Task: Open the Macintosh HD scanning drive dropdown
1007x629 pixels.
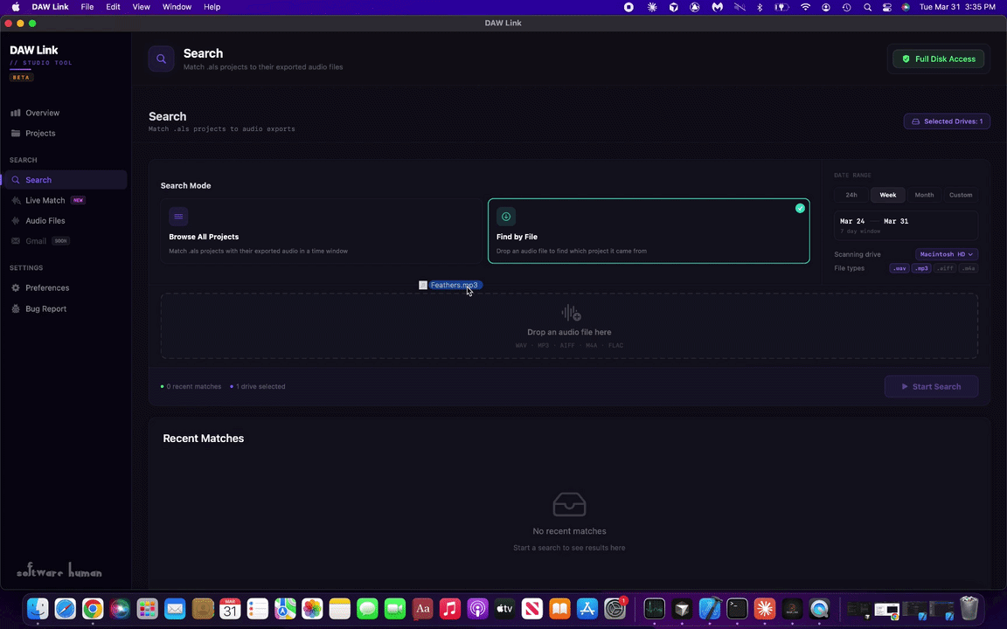Action: pos(945,254)
